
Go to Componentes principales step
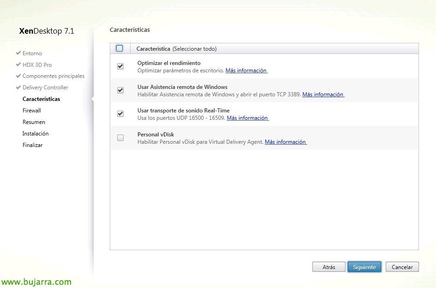pyautogui.click(x=54, y=76)
